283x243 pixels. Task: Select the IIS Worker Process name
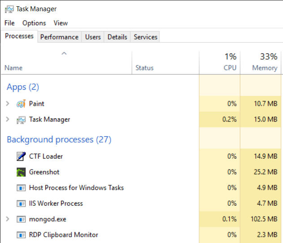pos(56,204)
